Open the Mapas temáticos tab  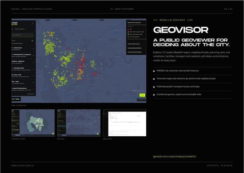point(20,29)
